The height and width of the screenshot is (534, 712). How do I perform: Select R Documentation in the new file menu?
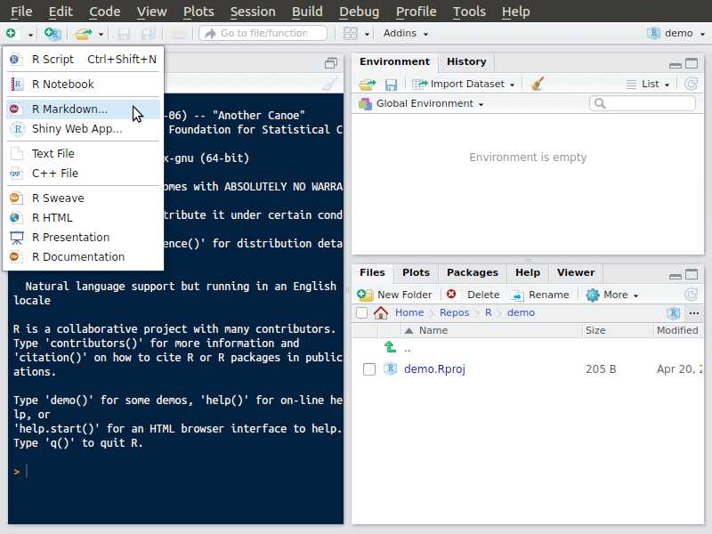coord(83,257)
